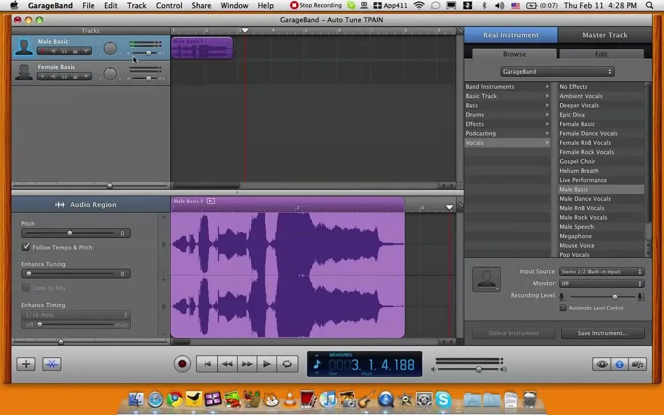664x415 pixels.
Task: Expand the Drums category
Action: tap(507, 114)
